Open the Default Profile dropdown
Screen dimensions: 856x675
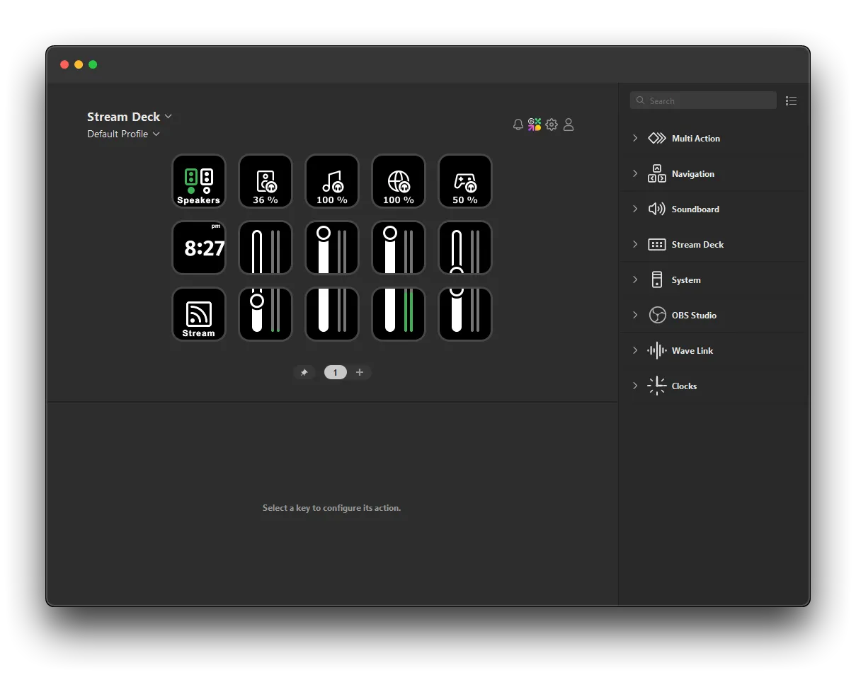123,134
